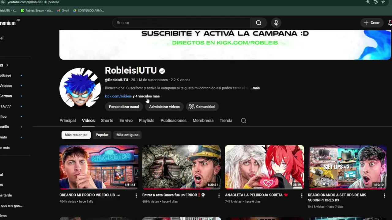Open the Comunidad button

click(202, 107)
